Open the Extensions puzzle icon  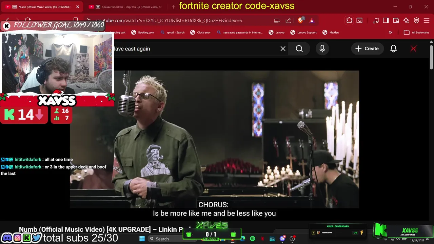[x=349, y=20]
